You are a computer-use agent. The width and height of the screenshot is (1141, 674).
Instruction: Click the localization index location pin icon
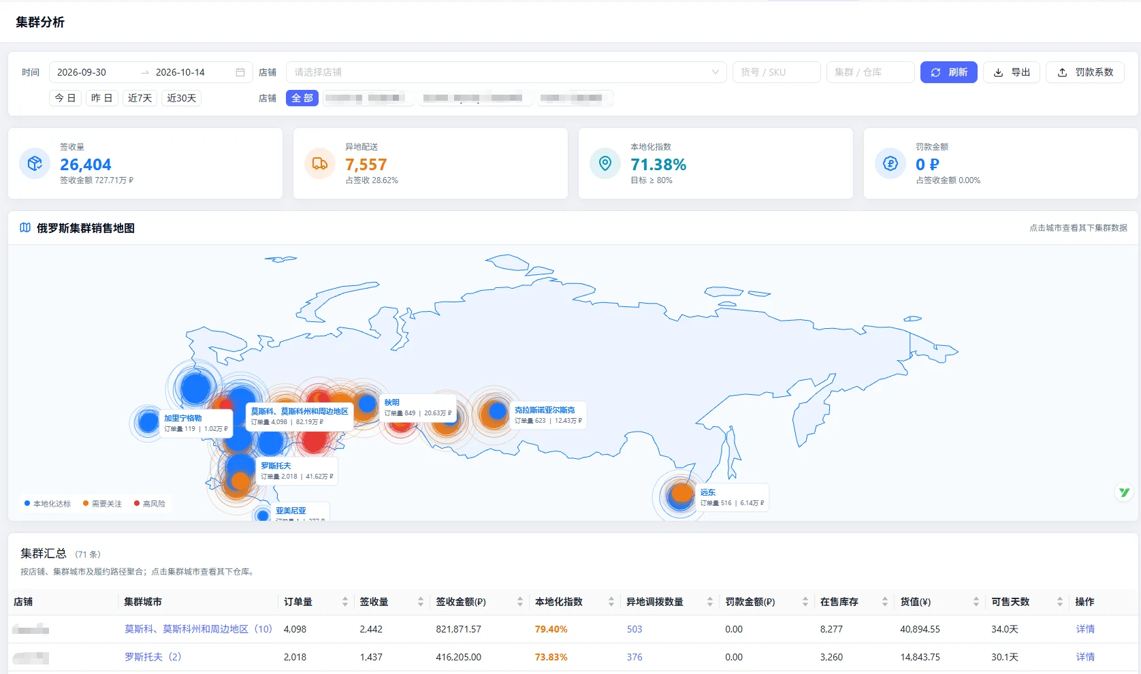[605, 163]
